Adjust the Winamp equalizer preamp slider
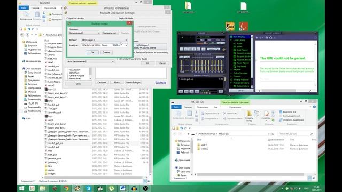Viewport: 342px width, 192px height. click(182, 66)
